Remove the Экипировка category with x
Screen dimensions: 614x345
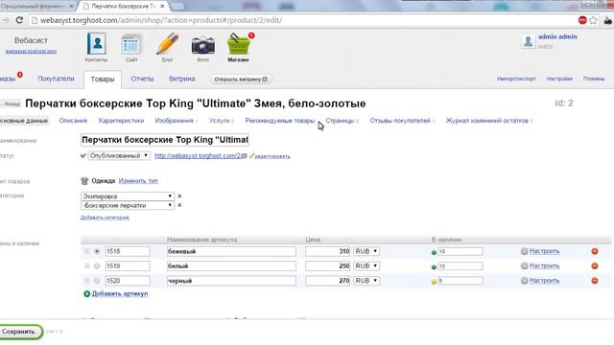(x=179, y=195)
